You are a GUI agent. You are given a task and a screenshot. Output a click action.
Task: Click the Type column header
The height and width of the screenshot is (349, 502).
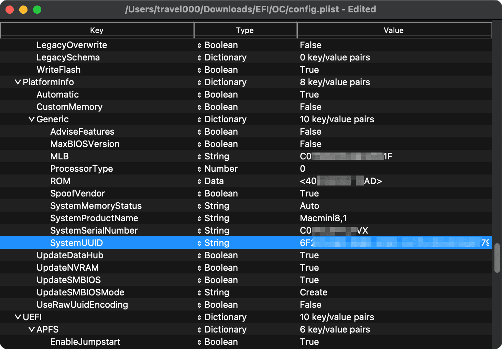pyautogui.click(x=245, y=30)
